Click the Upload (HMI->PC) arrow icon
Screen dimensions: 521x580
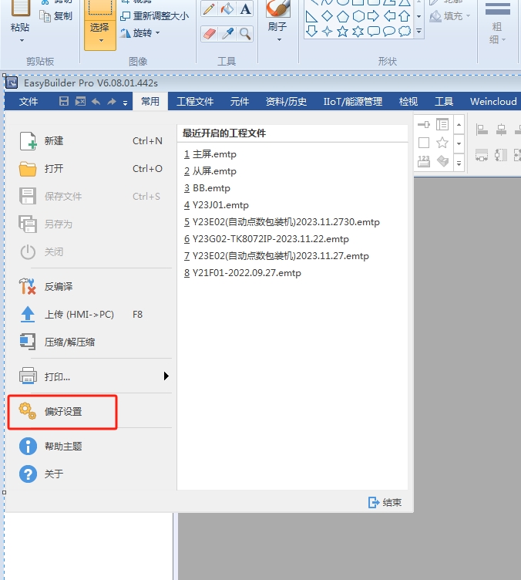28,314
